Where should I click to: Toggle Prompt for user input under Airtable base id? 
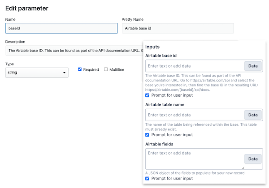point(147,95)
